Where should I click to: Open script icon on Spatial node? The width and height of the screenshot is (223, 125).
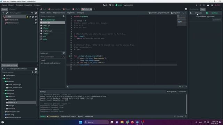click(x=33, y=17)
